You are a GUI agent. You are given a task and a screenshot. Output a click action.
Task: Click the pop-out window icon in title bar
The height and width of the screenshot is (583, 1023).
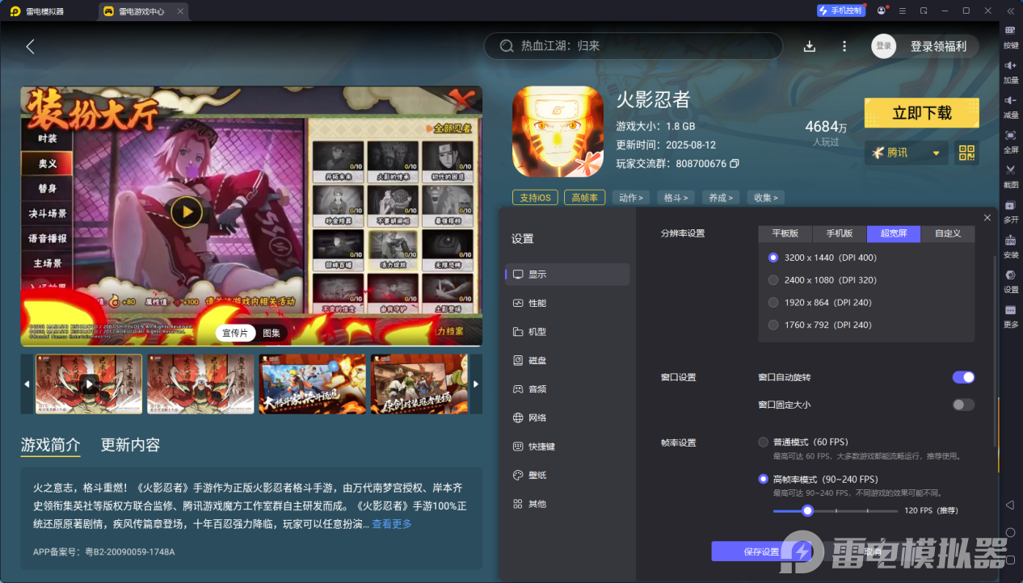click(x=924, y=10)
